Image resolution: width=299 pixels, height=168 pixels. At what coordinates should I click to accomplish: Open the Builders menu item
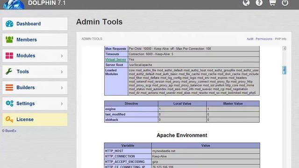pos(35,88)
